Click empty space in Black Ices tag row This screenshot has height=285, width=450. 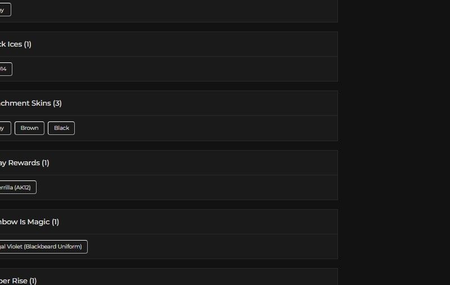pos(169,69)
